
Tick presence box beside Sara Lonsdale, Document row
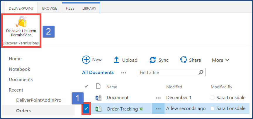[x=213, y=98]
